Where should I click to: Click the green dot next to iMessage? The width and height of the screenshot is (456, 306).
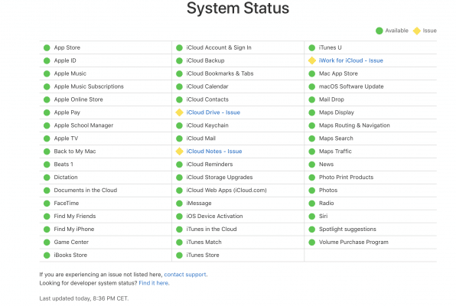[x=180, y=203]
